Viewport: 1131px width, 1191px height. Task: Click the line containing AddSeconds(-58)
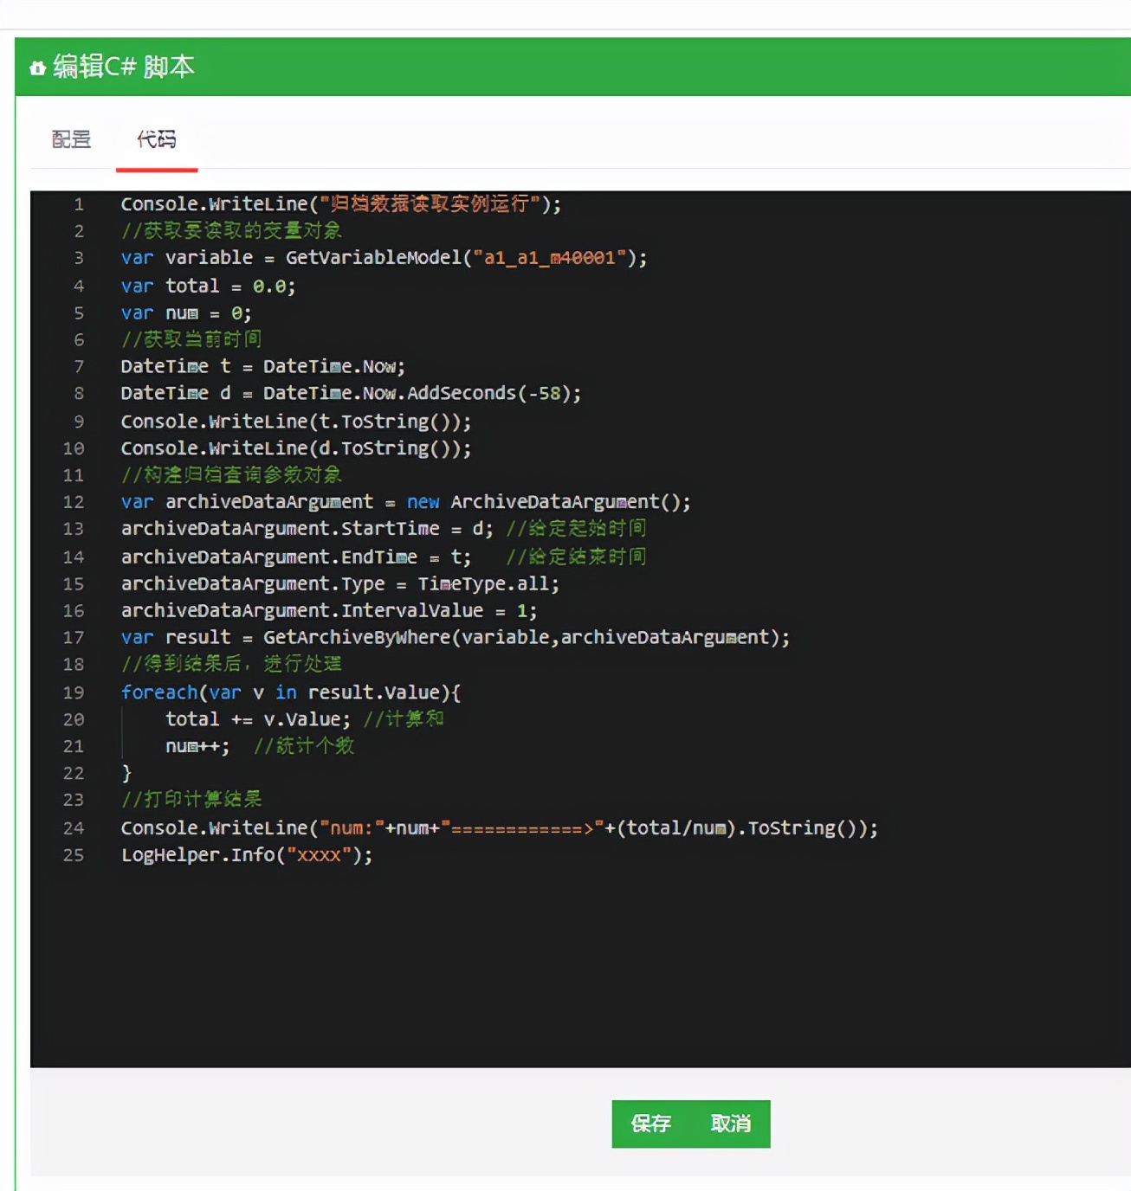351,393
